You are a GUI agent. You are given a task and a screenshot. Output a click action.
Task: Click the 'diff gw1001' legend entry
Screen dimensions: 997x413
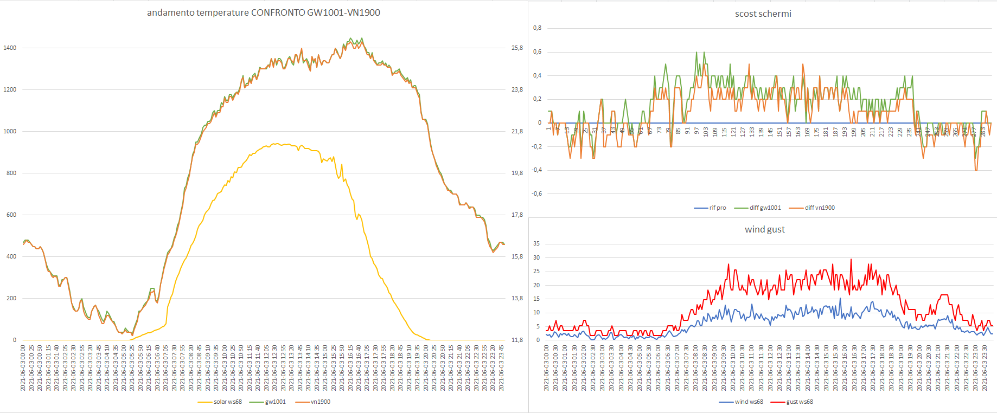click(765, 208)
